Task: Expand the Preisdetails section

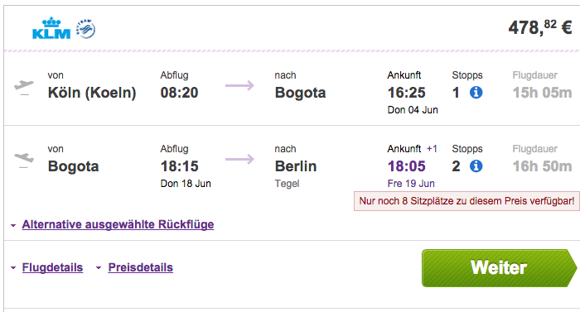Action: coord(141,267)
